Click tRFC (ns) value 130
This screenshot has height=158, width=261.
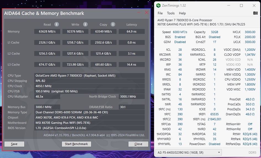coord(180,109)
